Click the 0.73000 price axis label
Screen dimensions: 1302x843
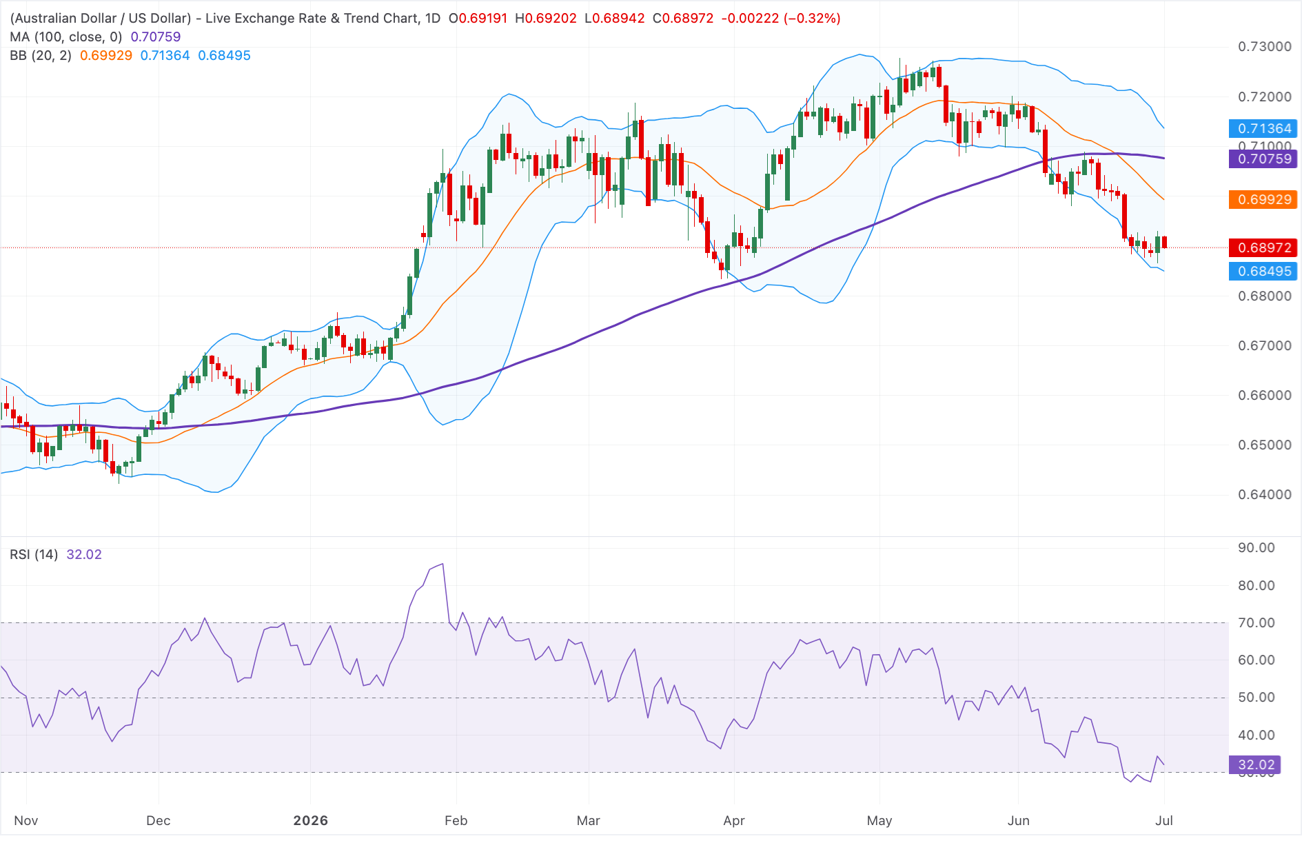(x=1265, y=47)
